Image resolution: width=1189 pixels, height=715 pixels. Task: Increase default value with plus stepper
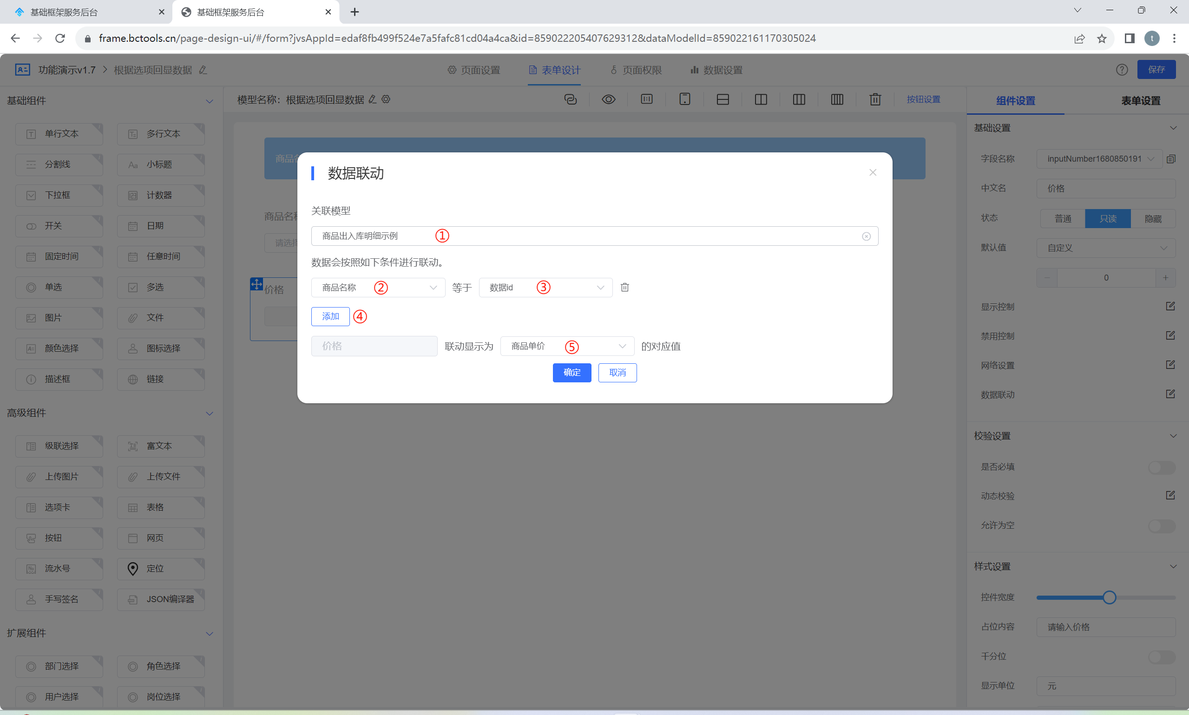click(x=1165, y=277)
